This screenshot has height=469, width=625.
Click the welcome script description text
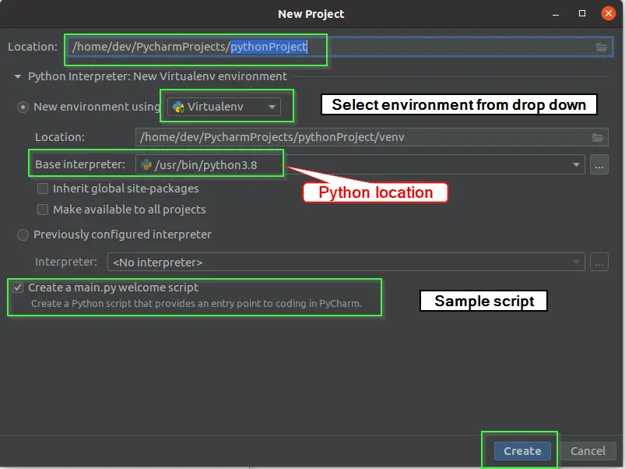(x=196, y=304)
